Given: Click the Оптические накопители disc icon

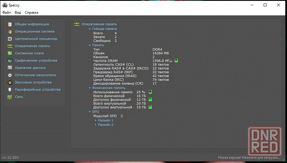Looking at the screenshot, I should point(10,75).
